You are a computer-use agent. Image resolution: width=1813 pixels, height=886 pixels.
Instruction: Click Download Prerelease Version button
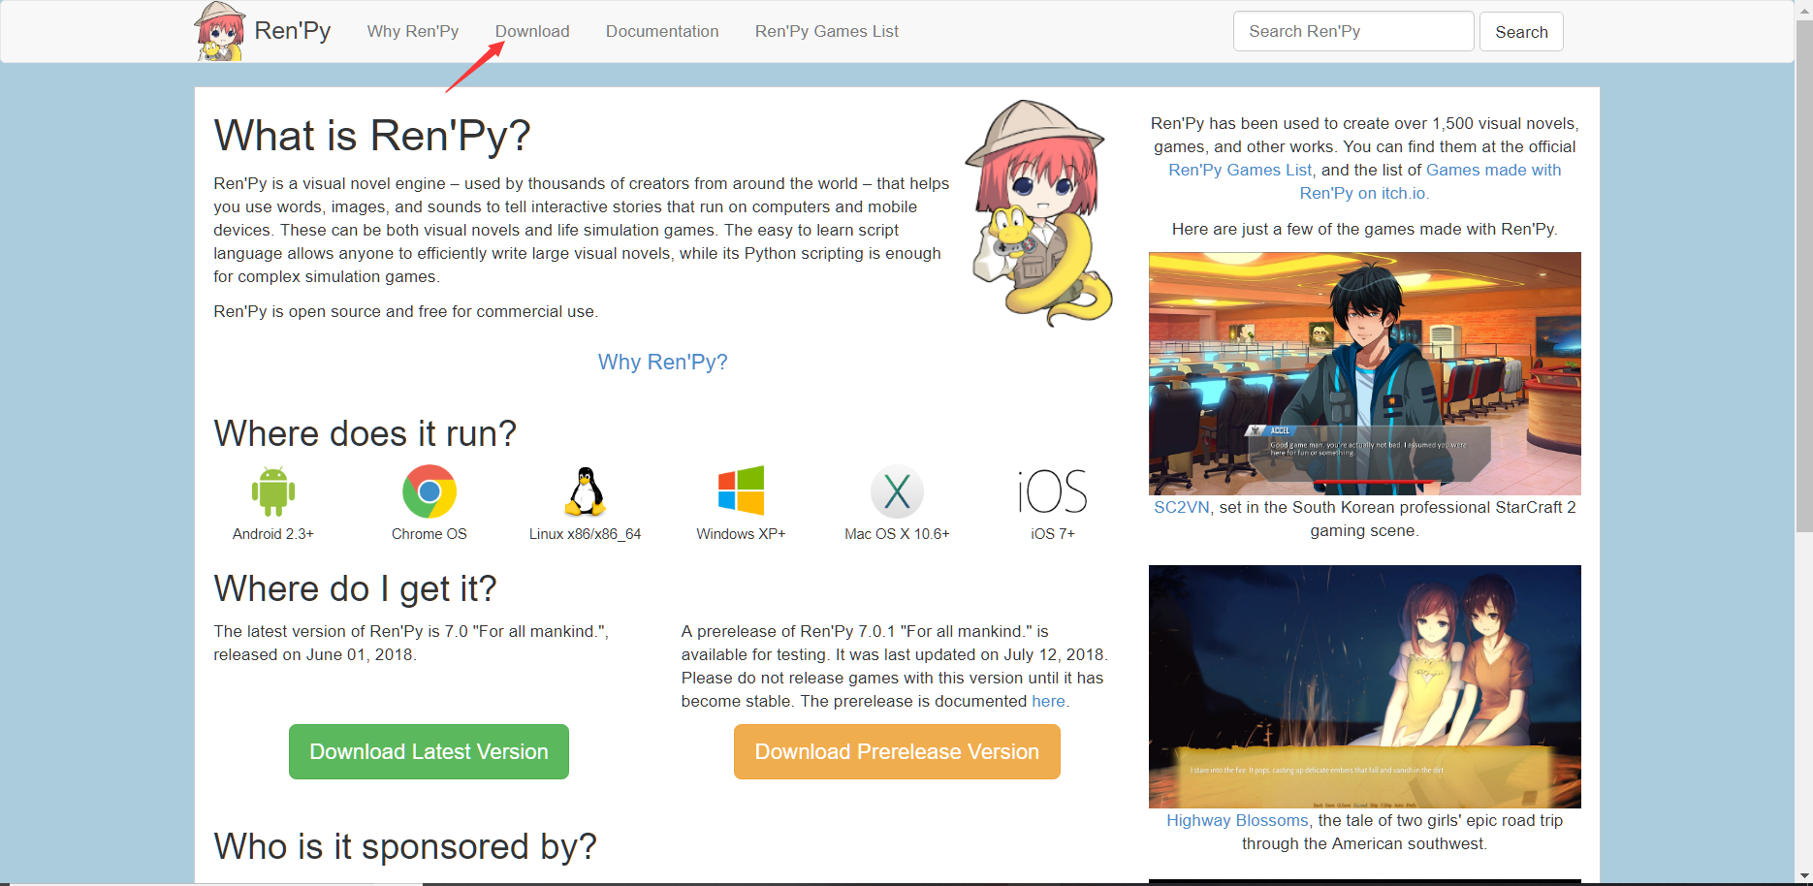click(897, 752)
